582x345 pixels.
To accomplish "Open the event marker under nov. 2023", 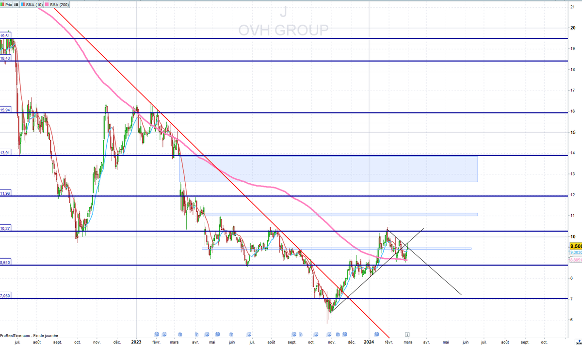I will click(330, 334).
